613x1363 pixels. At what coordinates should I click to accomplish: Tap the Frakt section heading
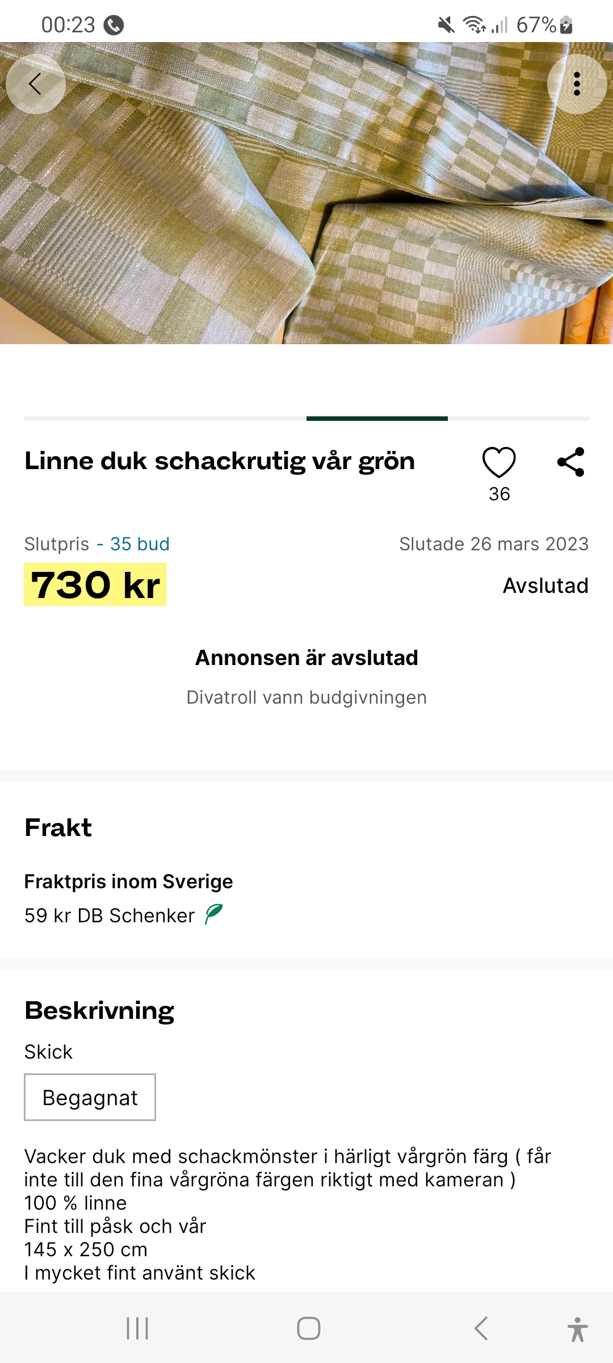pos(58,828)
